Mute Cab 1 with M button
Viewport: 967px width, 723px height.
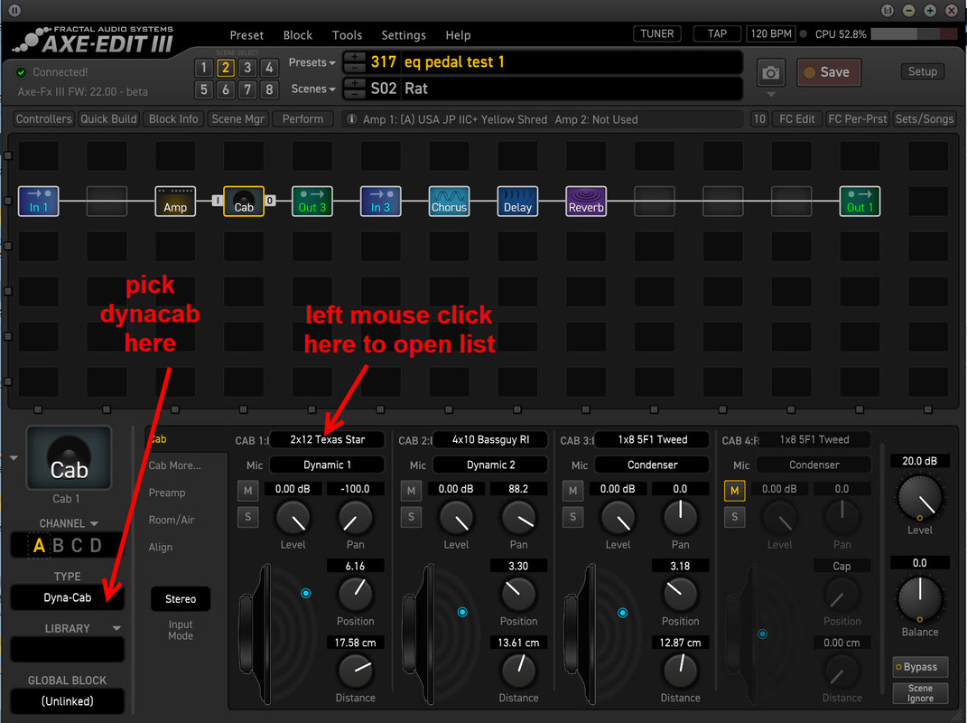click(x=248, y=491)
